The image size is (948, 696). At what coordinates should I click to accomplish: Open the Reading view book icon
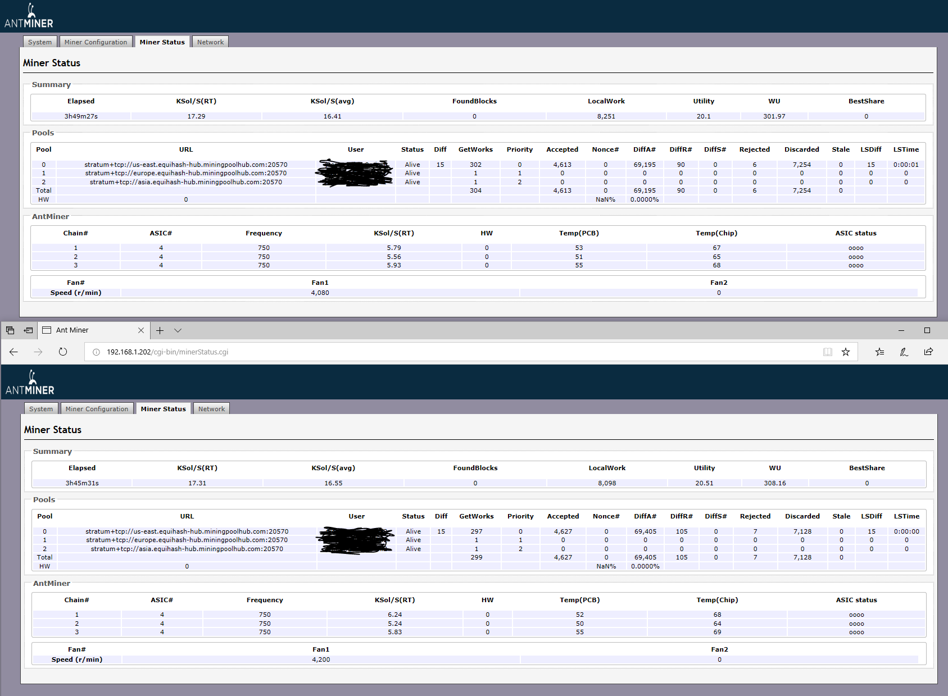[x=828, y=352]
